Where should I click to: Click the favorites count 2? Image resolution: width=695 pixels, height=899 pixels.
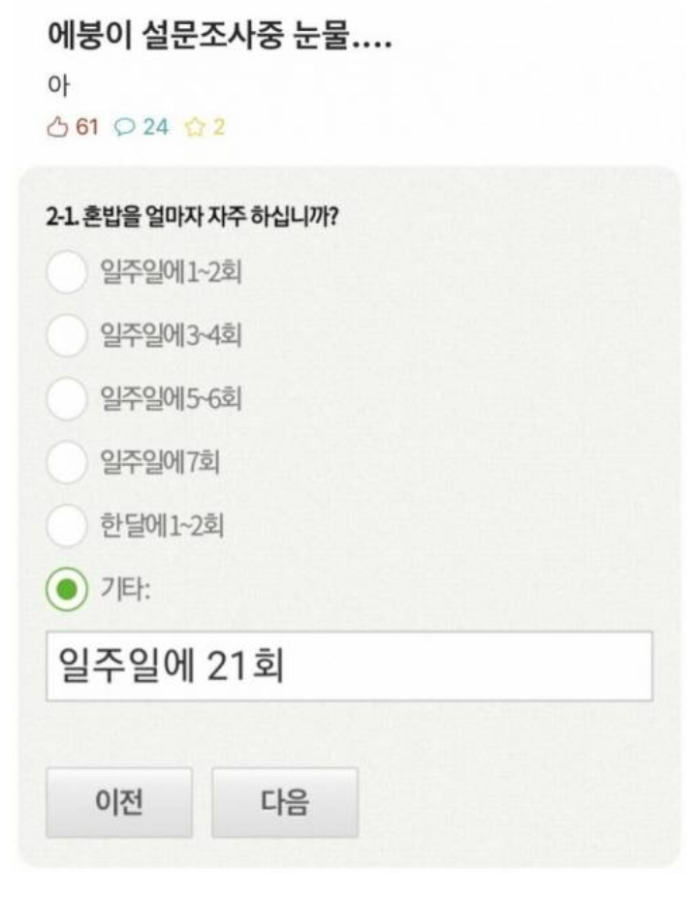pyautogui.click(x=219, y=128)
